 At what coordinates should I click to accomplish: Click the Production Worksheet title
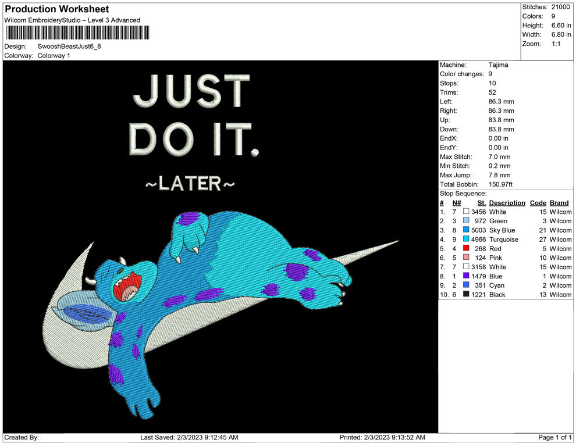57,9
